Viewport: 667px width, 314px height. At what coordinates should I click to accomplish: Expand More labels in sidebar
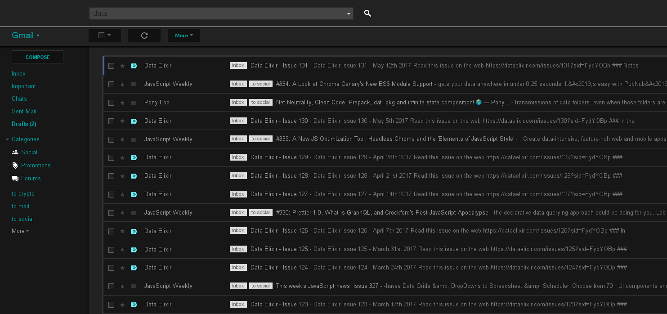click(x=20, y=231)
